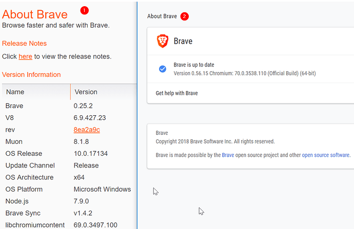This screenshot has height=229, width=354.
Task: Click the Update Channel row label
Action: (x=30, y=165)
